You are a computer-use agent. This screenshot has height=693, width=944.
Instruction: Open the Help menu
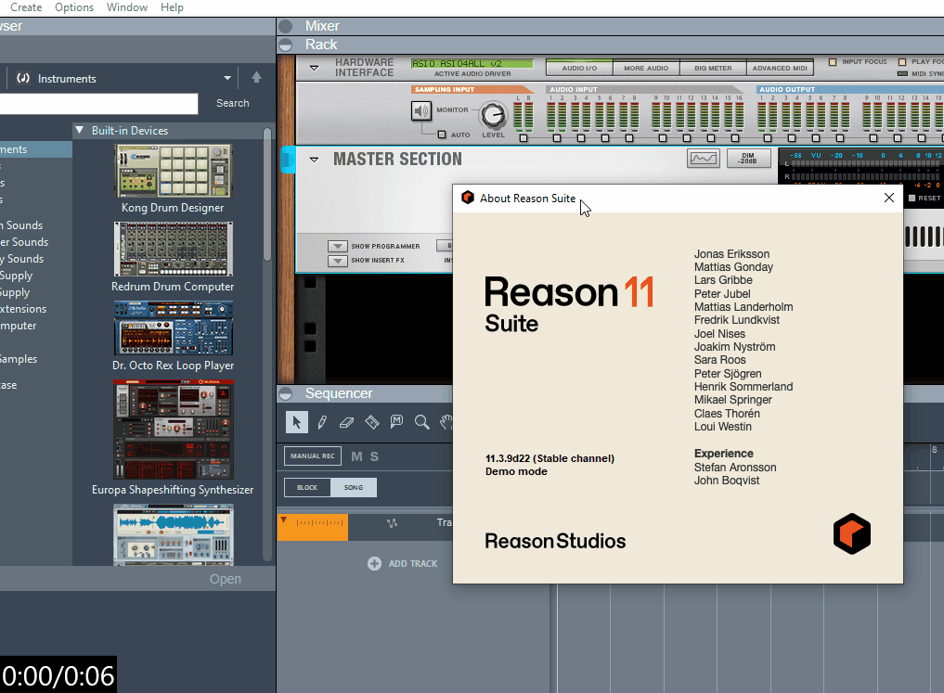[172, 7]
